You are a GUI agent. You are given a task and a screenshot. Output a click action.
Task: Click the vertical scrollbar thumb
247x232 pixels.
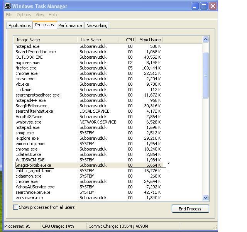tap(205, 75)
